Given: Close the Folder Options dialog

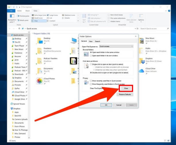Looking at the screenshot, I should (x=136, y=36).
